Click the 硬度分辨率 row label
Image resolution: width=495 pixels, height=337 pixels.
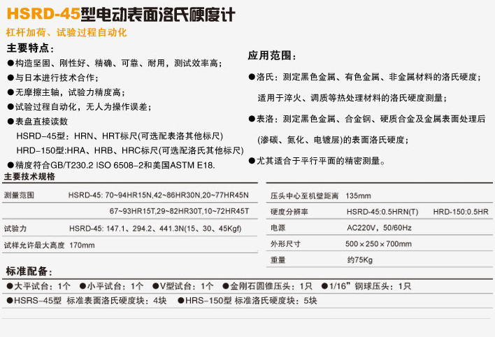click(288, 212)
